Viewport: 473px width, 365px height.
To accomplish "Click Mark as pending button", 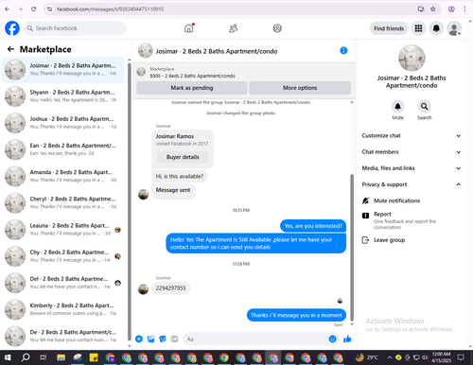I will tap(192, 88).
